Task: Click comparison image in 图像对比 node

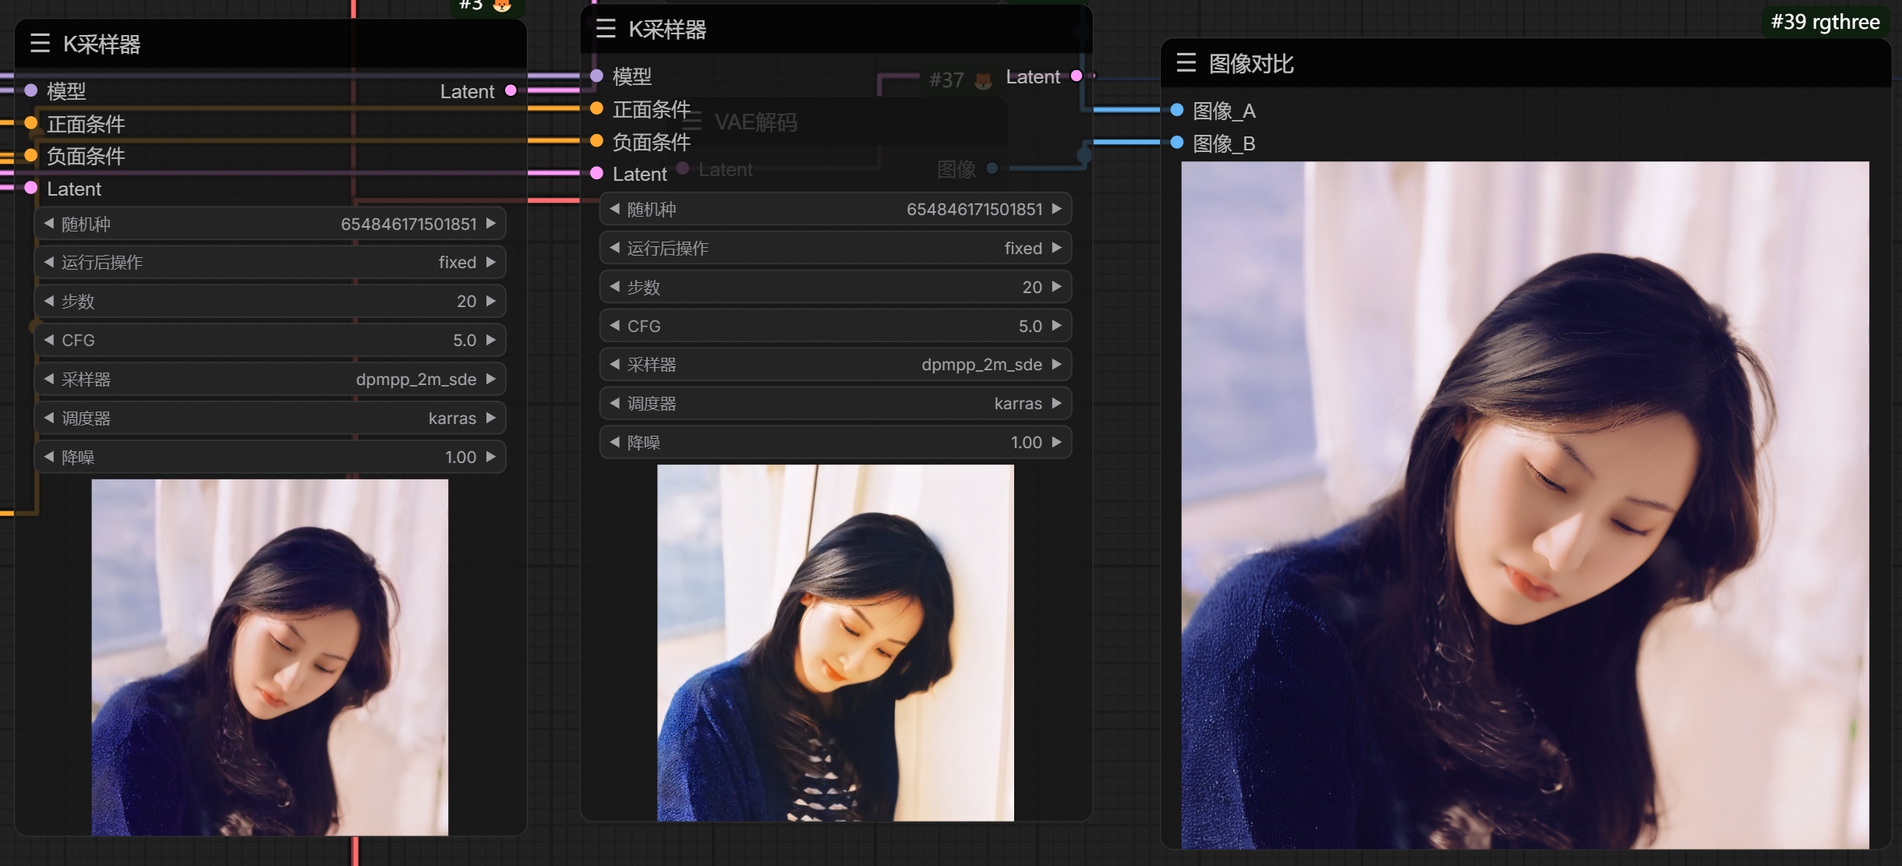Action: coord(1525,504)
